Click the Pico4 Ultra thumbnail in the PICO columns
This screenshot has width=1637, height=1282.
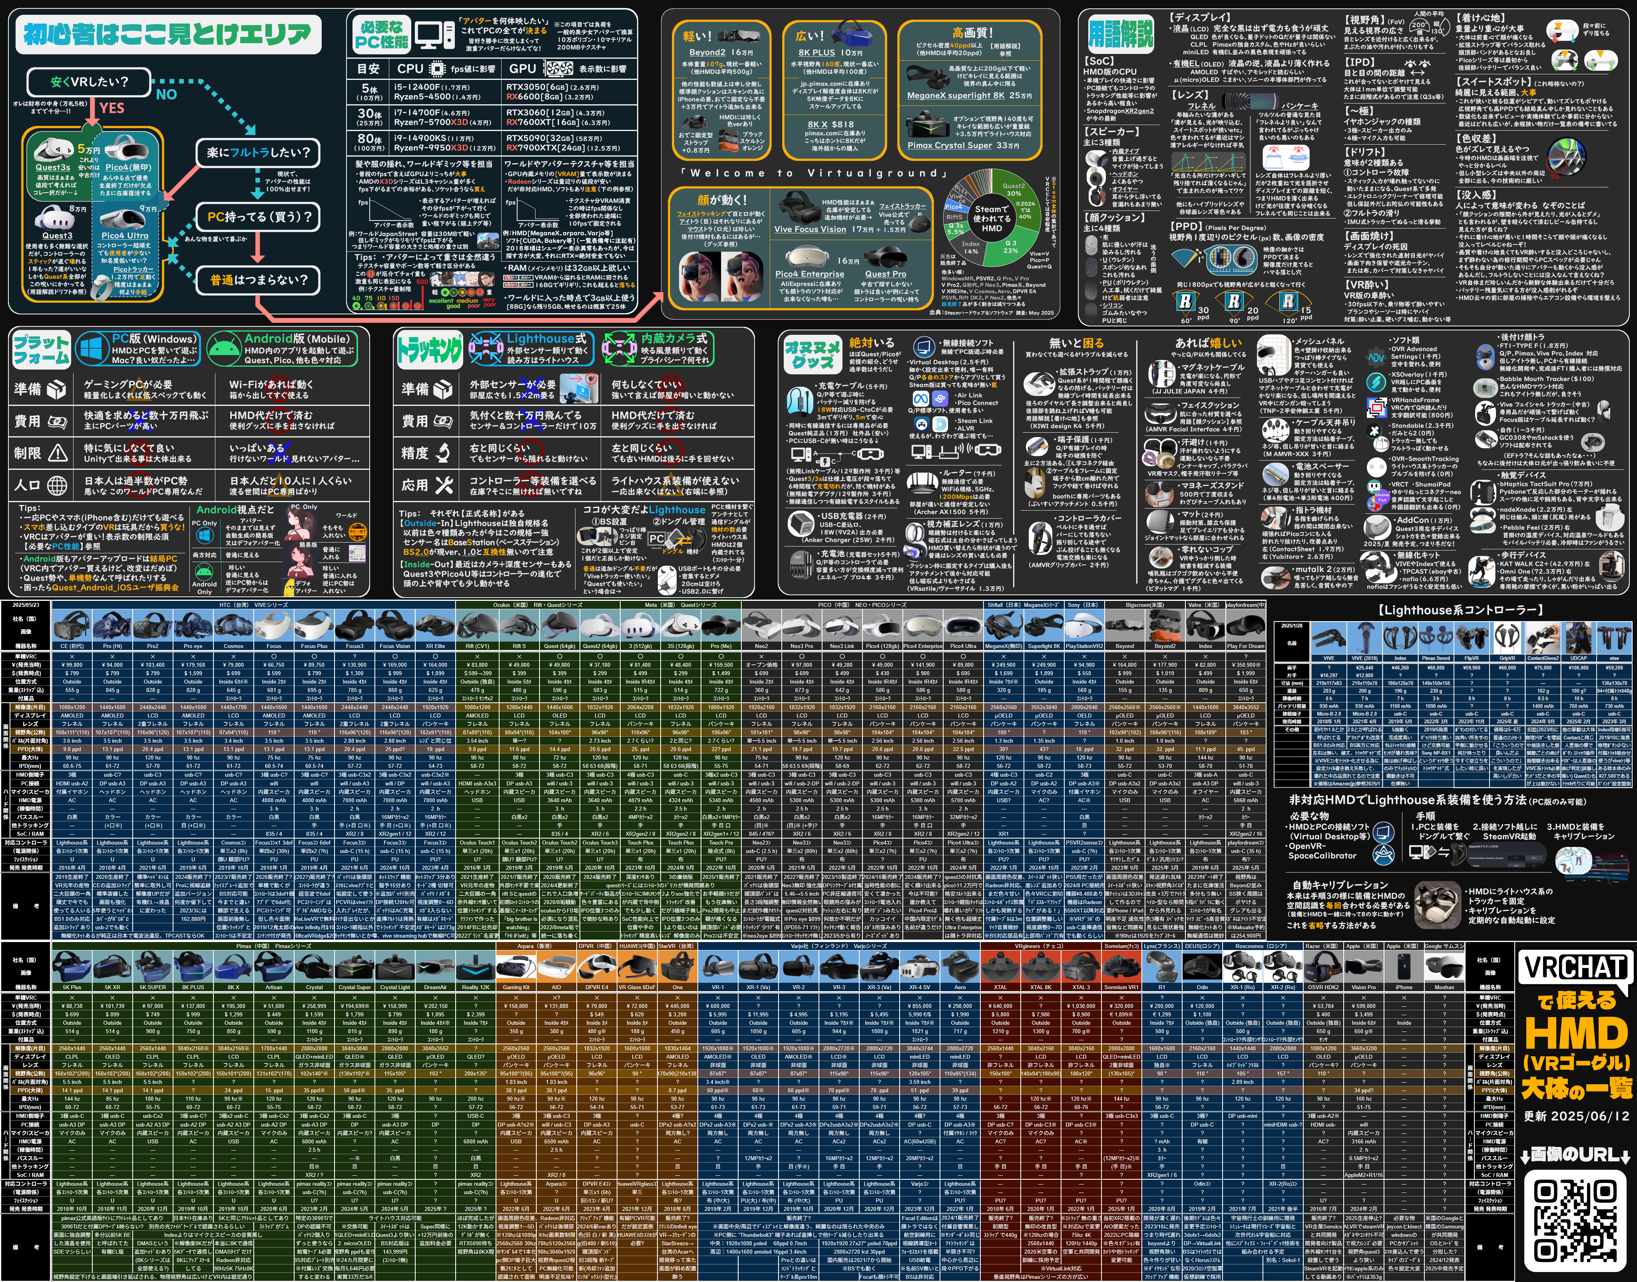(x=963, y=625)
